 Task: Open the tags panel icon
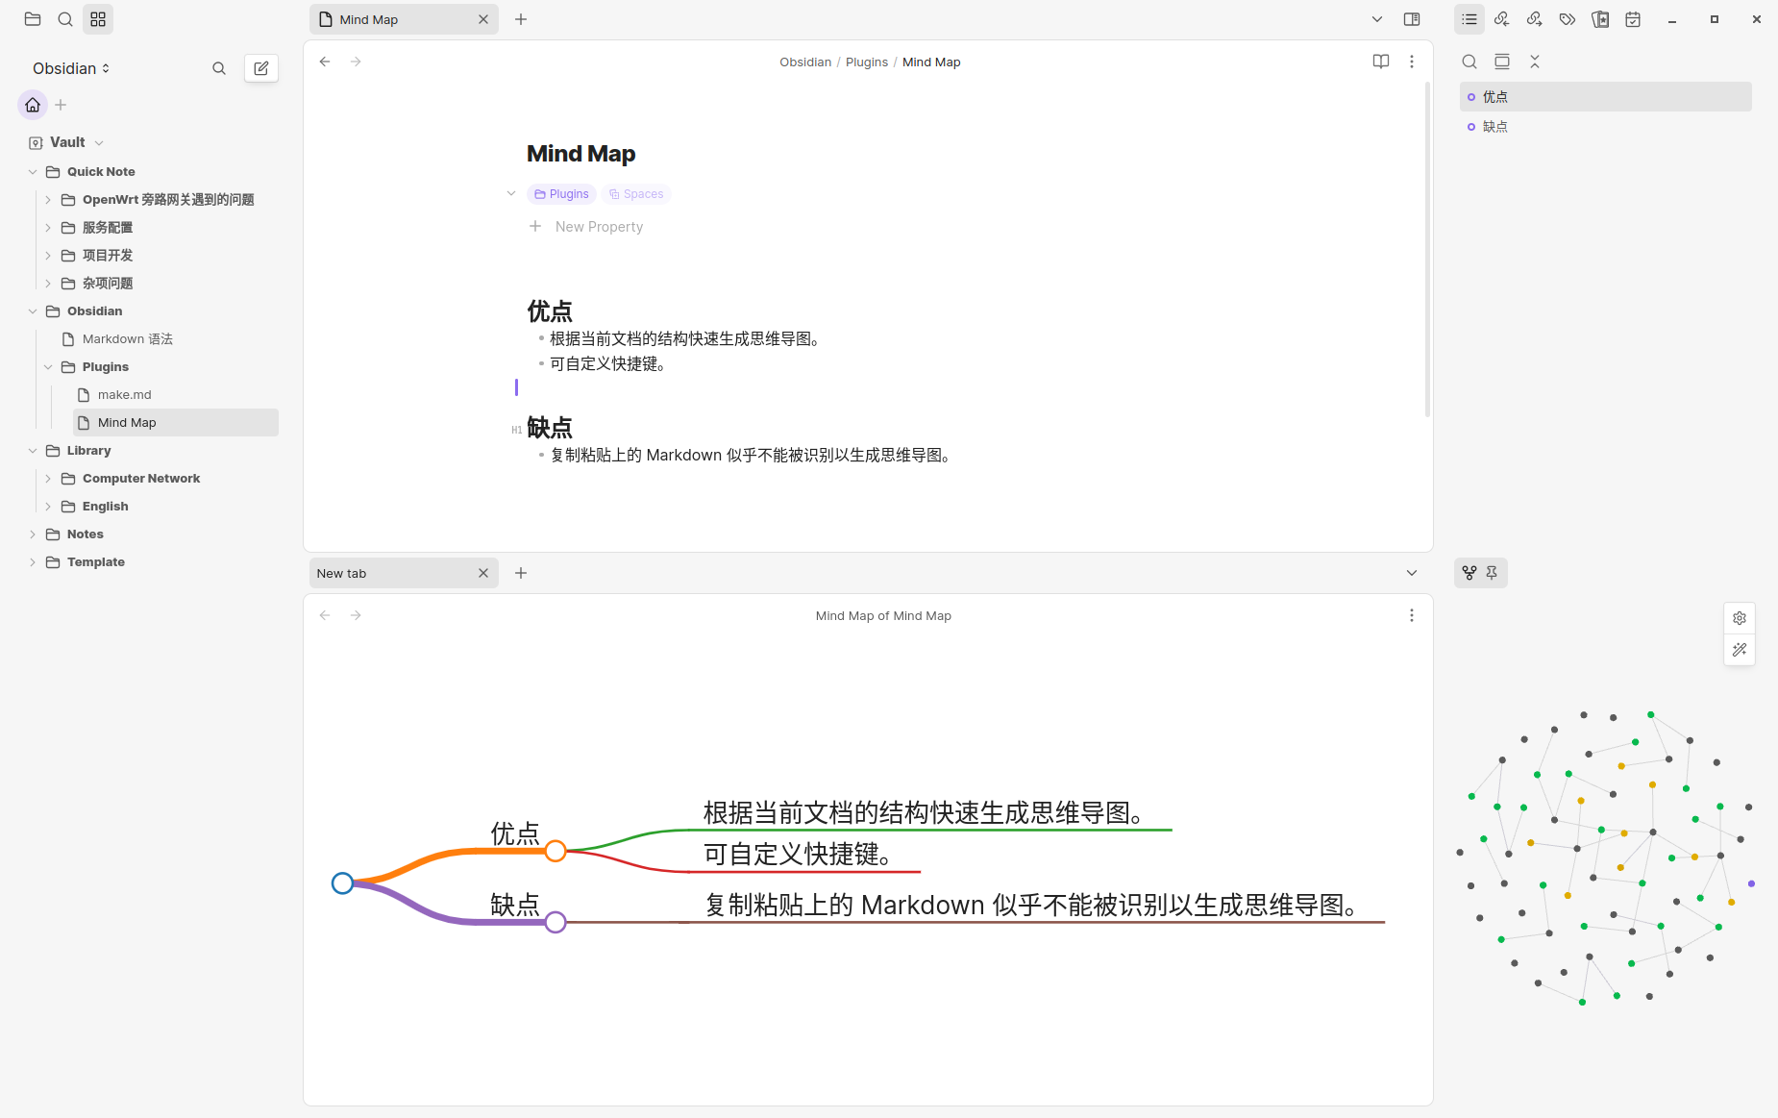[x=1567, y=19]
